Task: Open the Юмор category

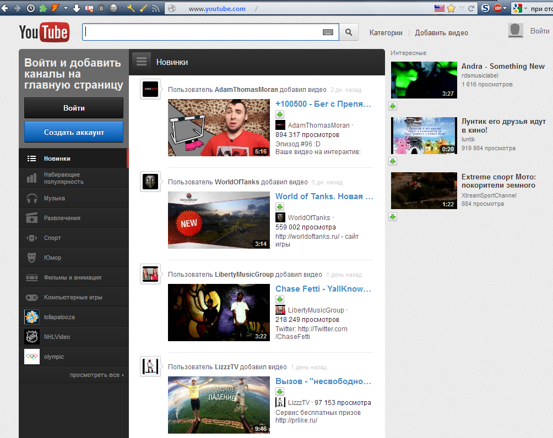Action: [74, 258]
